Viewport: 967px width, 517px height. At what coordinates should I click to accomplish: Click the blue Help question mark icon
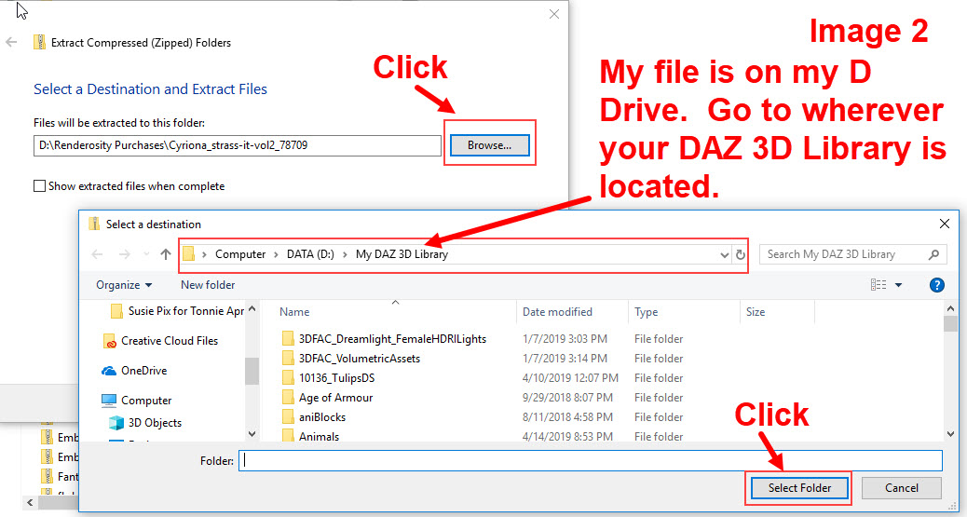pyautogui.click(x=937, y=285)
